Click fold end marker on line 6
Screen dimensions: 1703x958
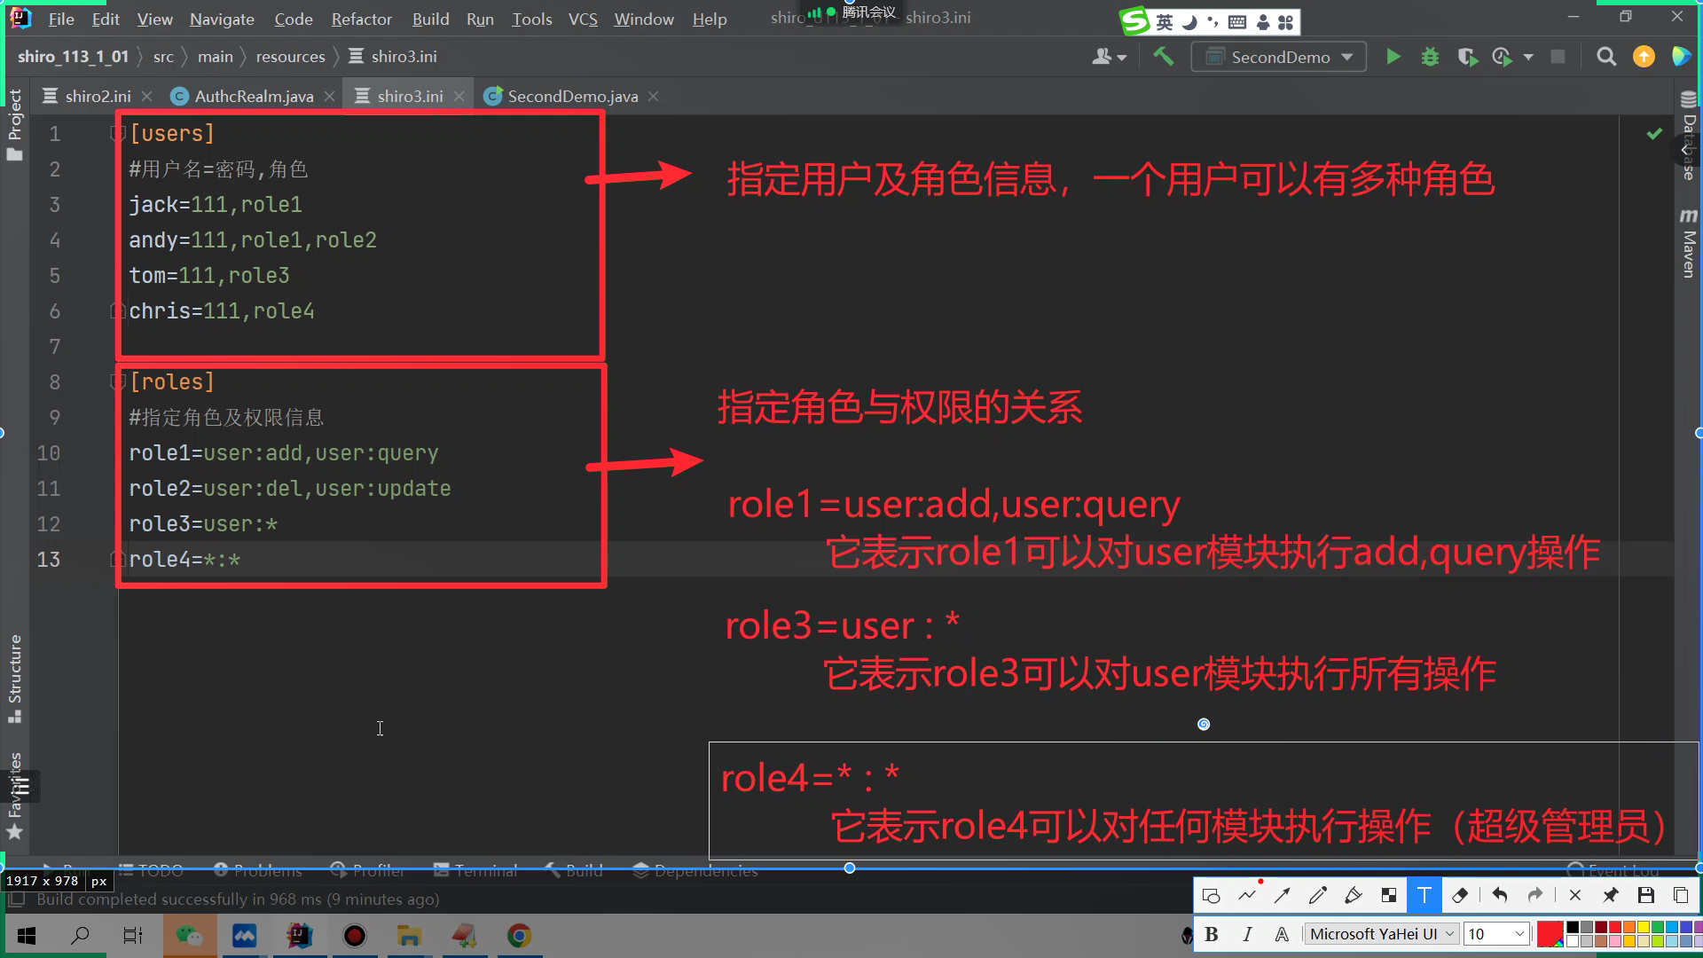coord(116,310)
